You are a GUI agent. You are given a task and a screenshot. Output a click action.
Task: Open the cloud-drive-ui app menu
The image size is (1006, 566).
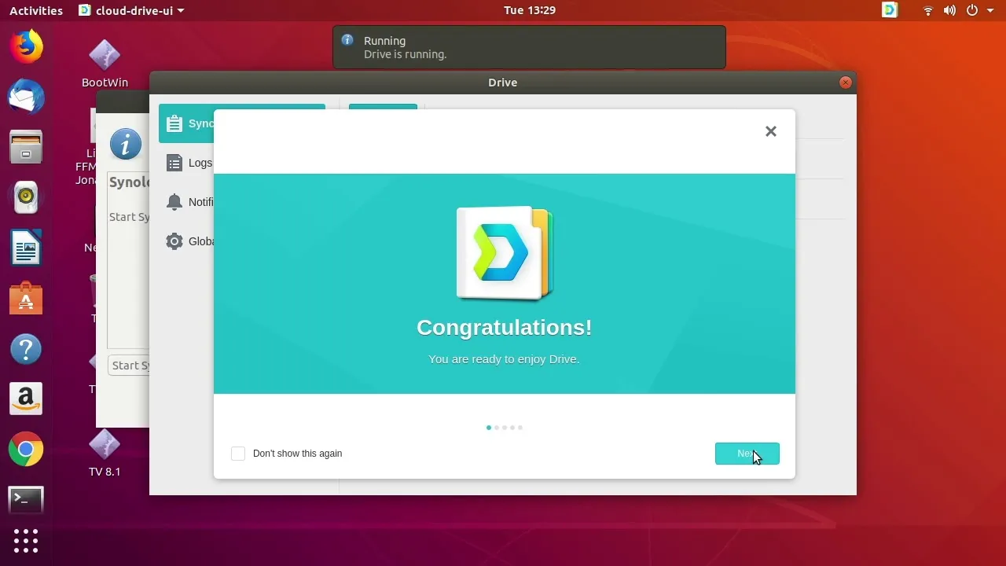click(132, 10)
